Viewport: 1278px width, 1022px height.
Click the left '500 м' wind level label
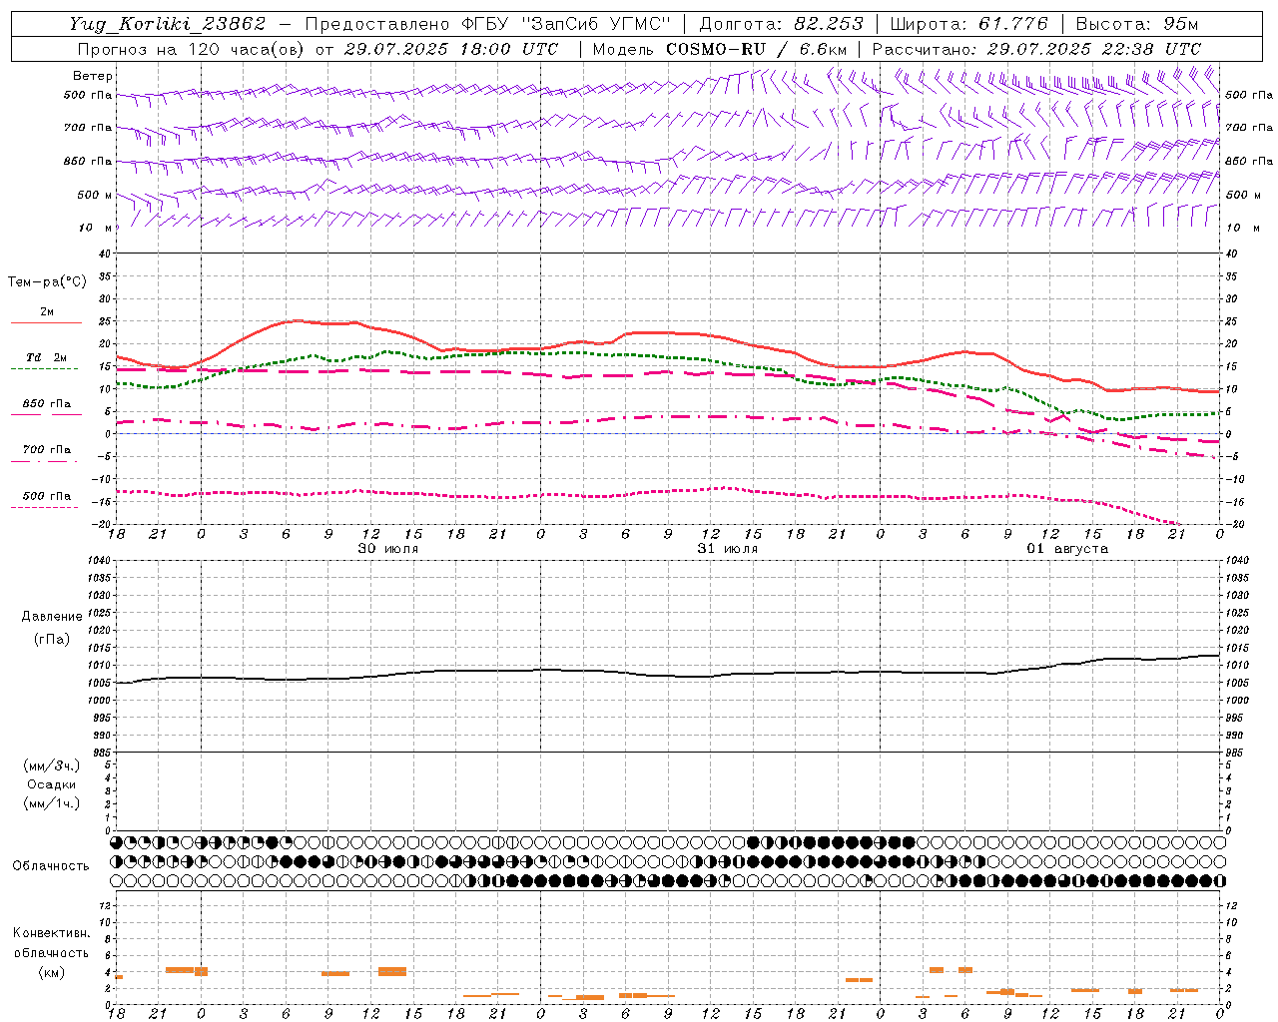click(95, 195)
